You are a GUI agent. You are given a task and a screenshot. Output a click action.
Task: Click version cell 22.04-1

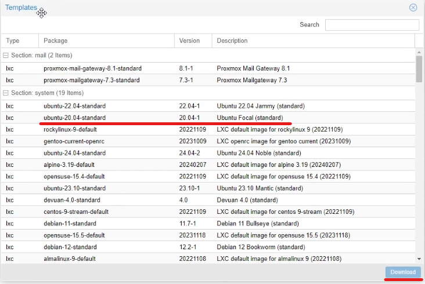click(189, 106)
